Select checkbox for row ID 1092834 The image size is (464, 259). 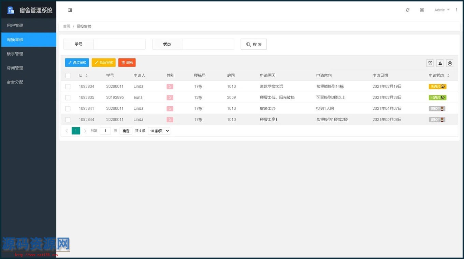coord(68,87)
